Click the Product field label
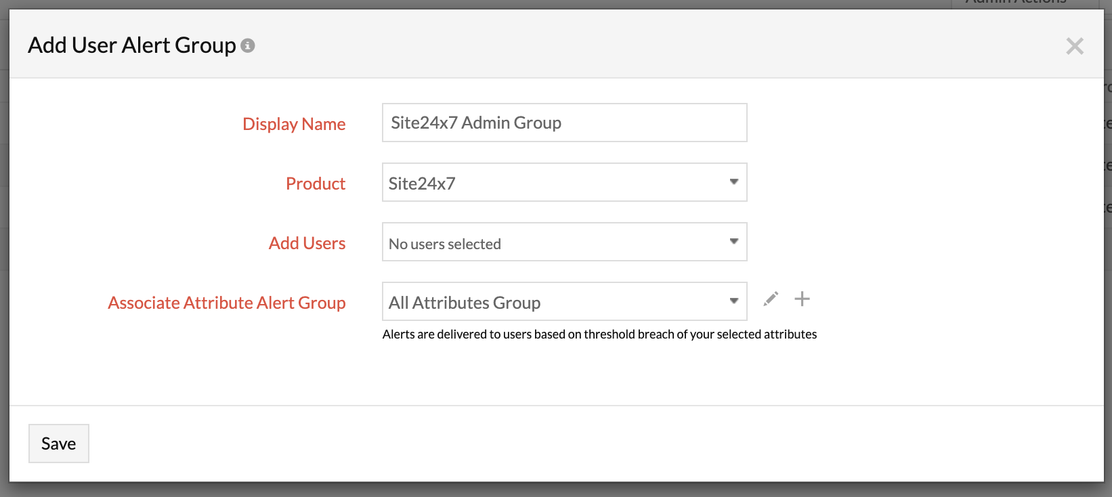This screenshot has height=497, width=1112. (316, 183)
